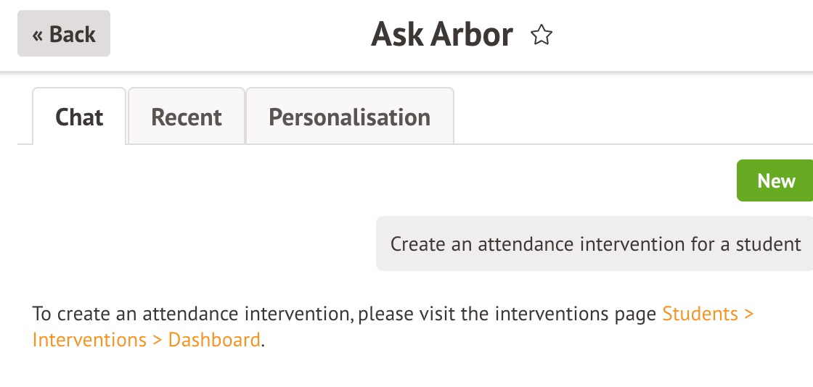This screenshot has height=387, width=813.
Task: Click the double-arrow « symbol on Back
Action: (x=38, y=35)
